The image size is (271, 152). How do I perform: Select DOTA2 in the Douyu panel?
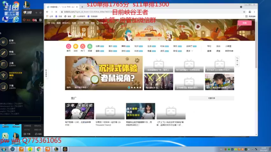click(x=27, y=130)
